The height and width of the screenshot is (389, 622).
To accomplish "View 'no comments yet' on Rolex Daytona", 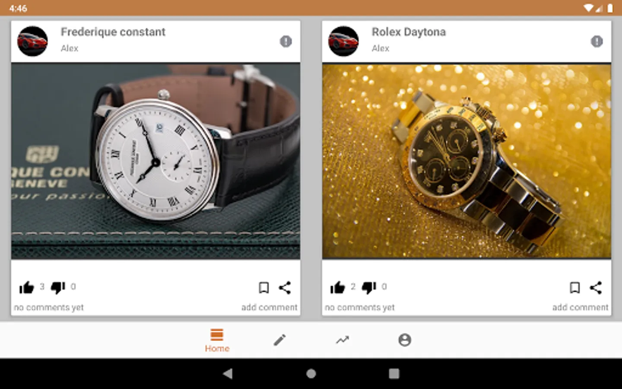I will tap(360, 307).
